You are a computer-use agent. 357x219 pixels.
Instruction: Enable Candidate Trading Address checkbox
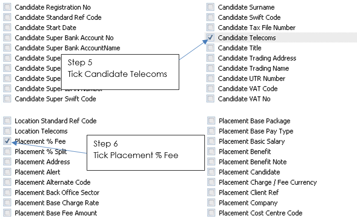210,58
